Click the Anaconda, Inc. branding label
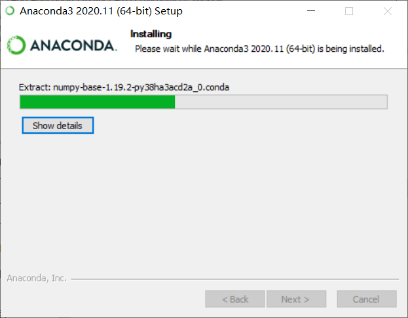 point(37,278)
